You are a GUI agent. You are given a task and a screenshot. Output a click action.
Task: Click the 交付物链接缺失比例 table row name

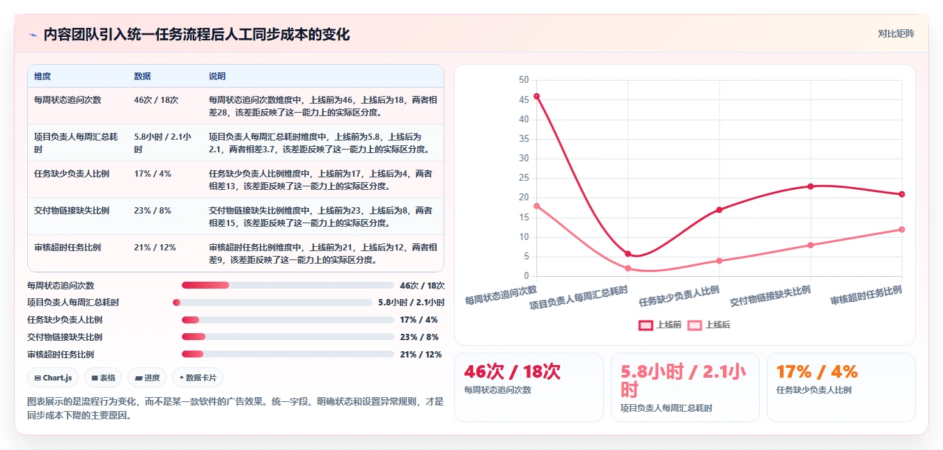coord(72,211)
